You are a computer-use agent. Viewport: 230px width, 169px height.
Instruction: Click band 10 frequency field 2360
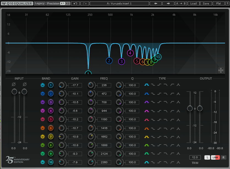104,162
